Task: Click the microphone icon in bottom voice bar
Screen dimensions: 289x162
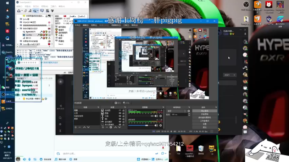Action: pyautogui.click(x=30, y=159)
